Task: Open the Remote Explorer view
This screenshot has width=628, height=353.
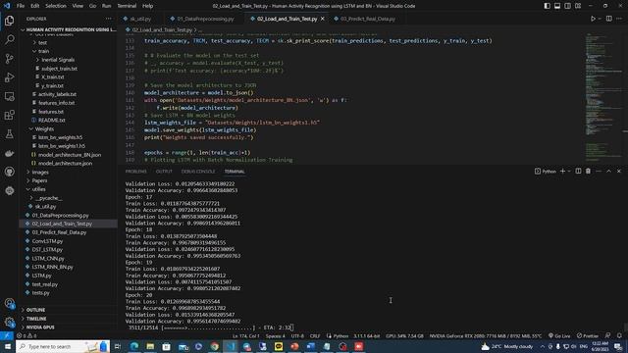Action: (x=9, y=96)
